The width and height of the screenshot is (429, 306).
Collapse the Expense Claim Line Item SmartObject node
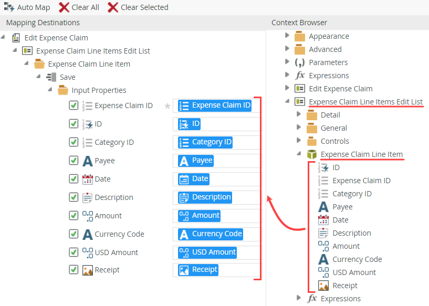(x=299, y=153)
